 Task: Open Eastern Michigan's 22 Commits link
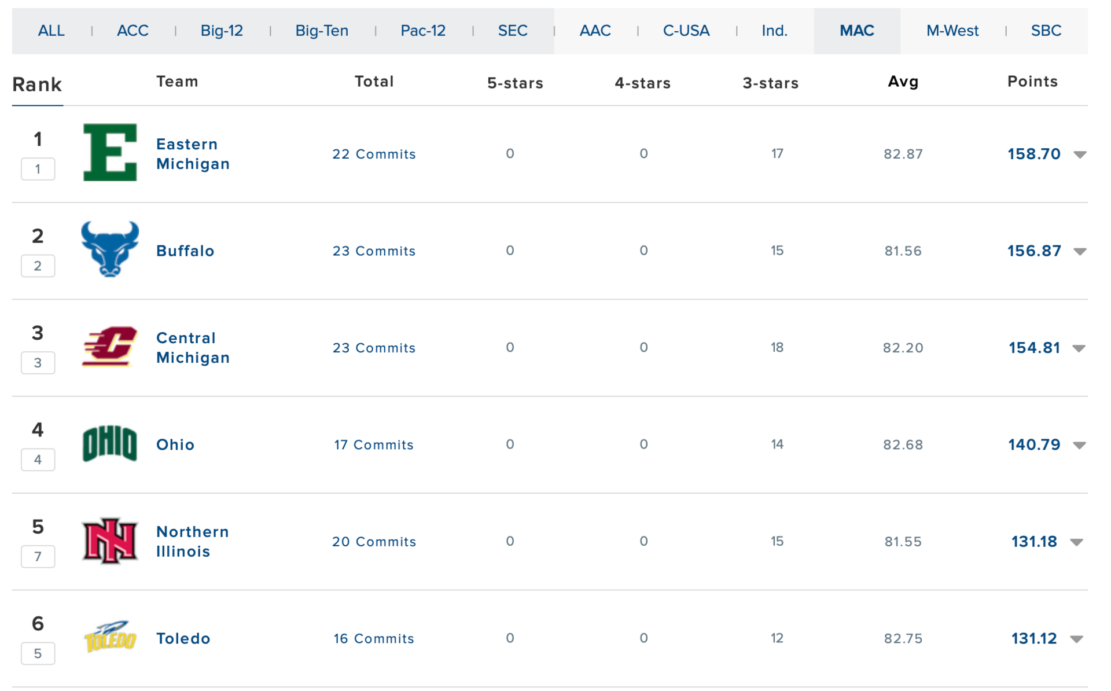point(374,154)
